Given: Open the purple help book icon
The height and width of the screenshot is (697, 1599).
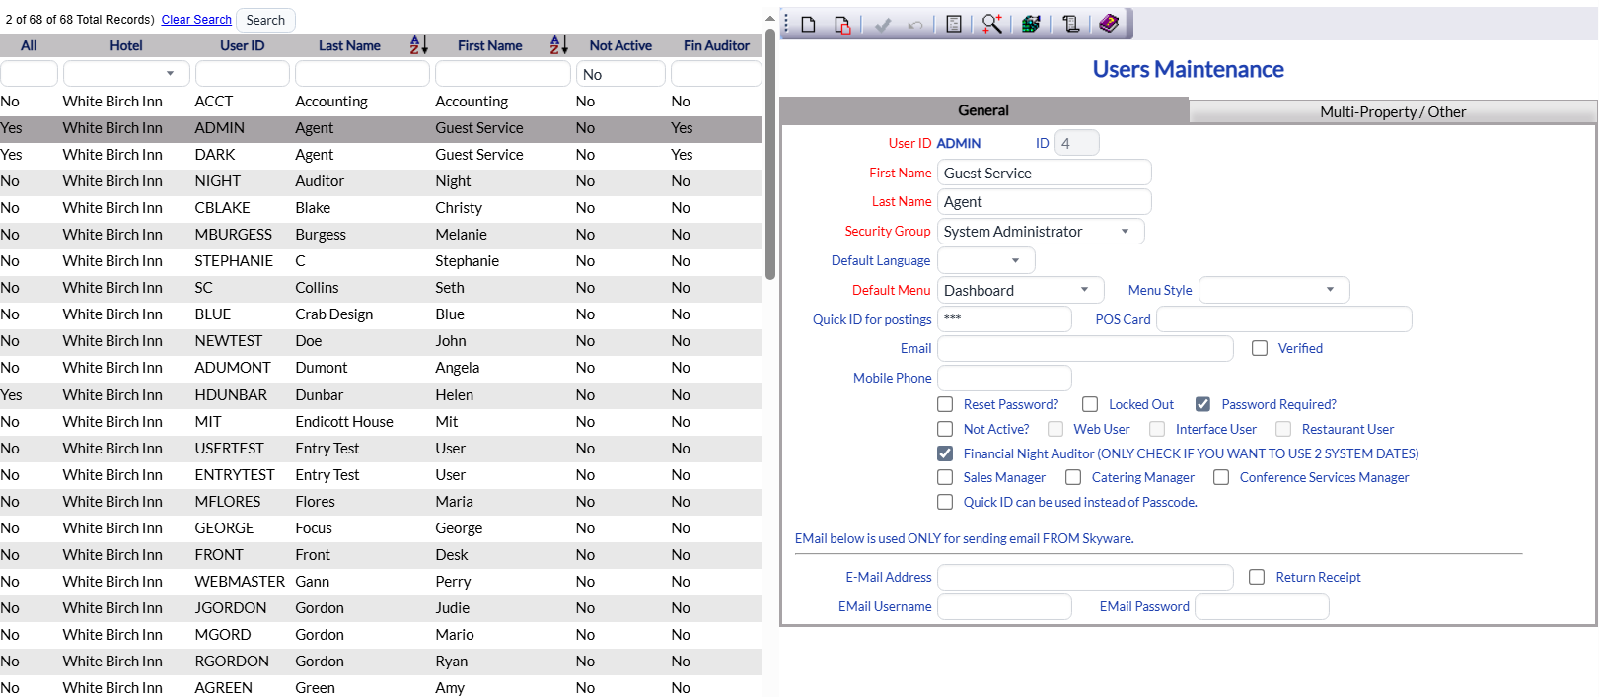Looking at the screenshot, I should pyautogui.click(x=1109, y=24).
